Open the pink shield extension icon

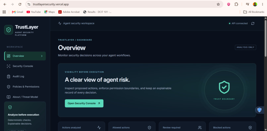pyautogui.click(x=229, y=4)
